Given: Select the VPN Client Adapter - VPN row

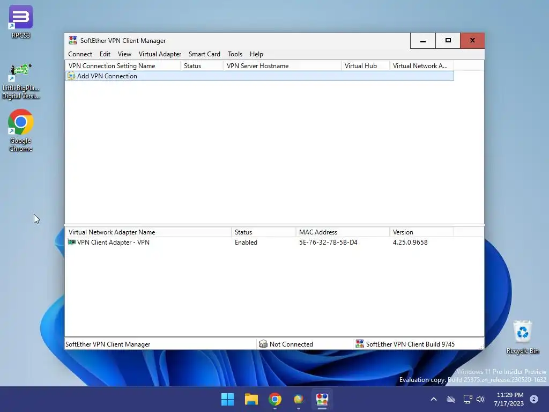Looking at the screenshot, I should coord(259,242).
